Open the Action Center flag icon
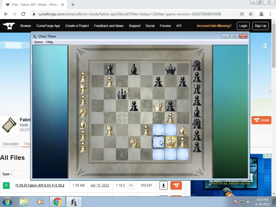 (x=236, y=202)
